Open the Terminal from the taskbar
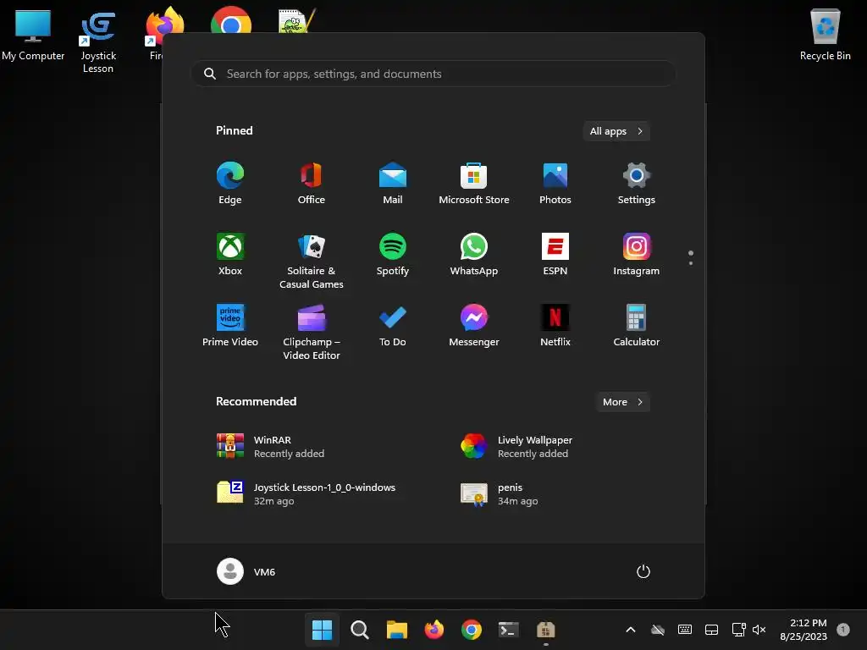The height and width of the screenshot is (650, 867). coord(509,630)
